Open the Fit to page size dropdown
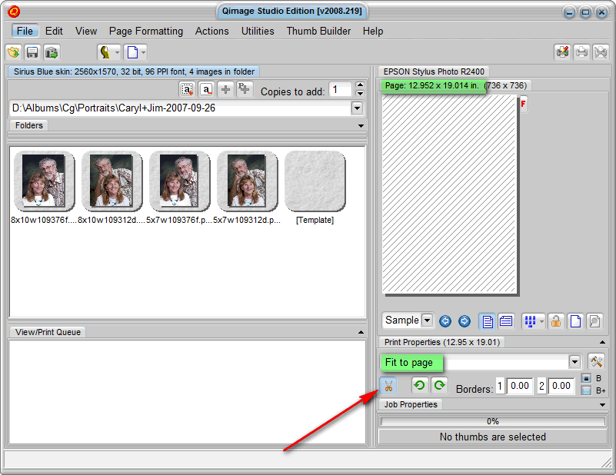The width and height of the screenshot is (616, 475). click(x=574, y=361)
